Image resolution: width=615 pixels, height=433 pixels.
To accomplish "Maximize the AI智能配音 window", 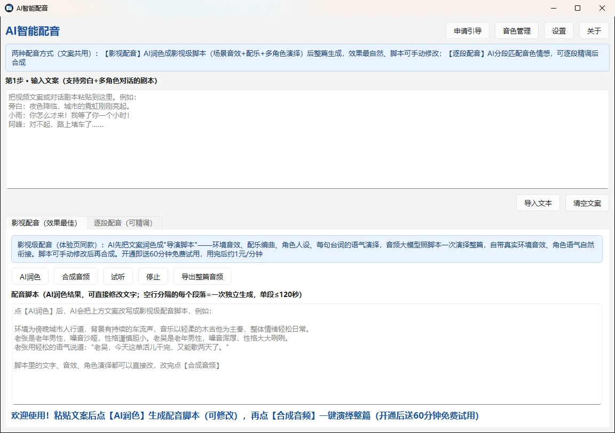I will (577, 8).
